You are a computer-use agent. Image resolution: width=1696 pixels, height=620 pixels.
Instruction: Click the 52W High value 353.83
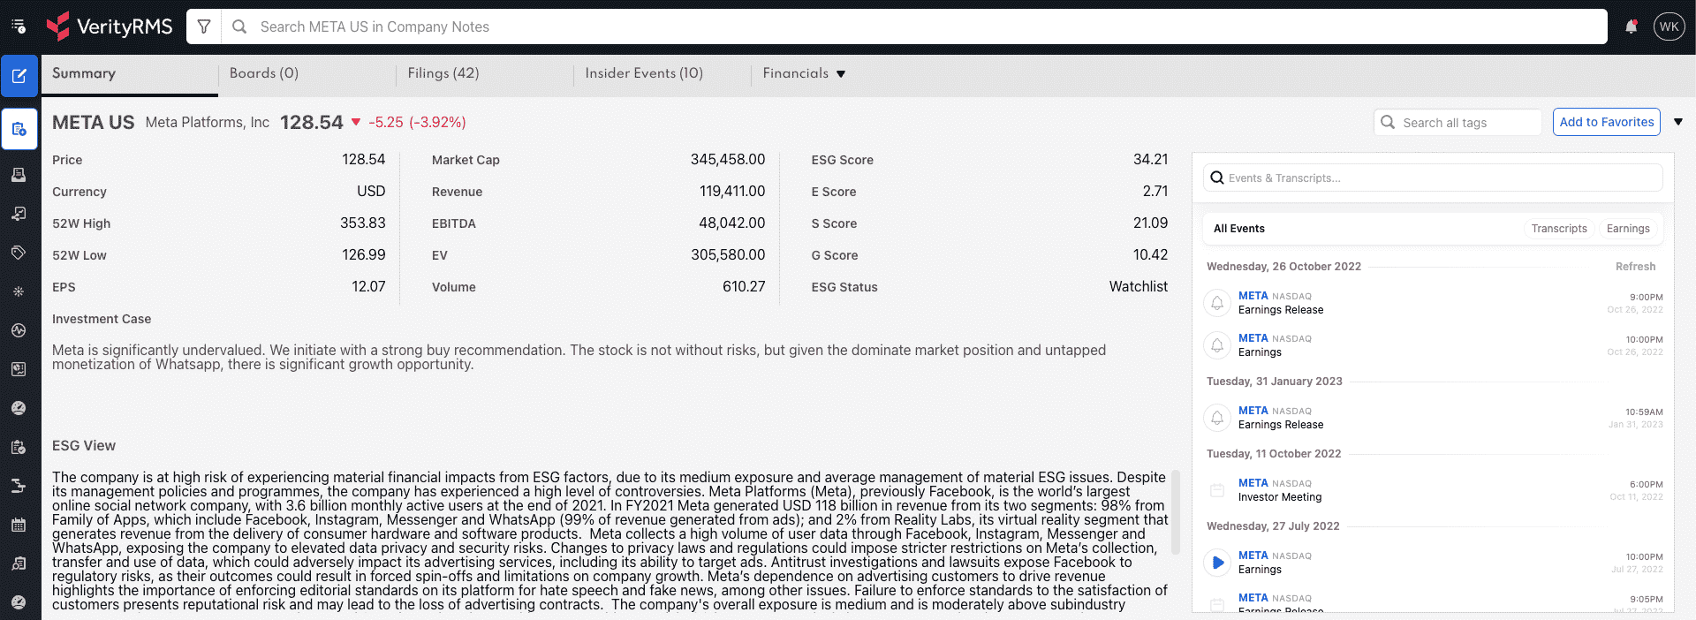363,223
